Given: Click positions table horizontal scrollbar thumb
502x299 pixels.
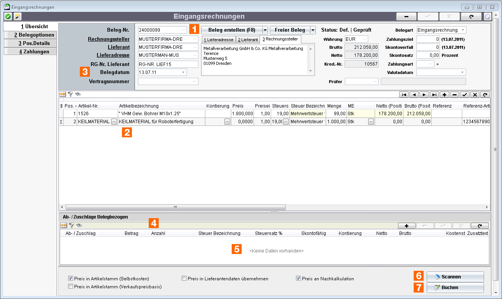Looking at the screenshot, I should pyautogui.click(x=175, y=207).
